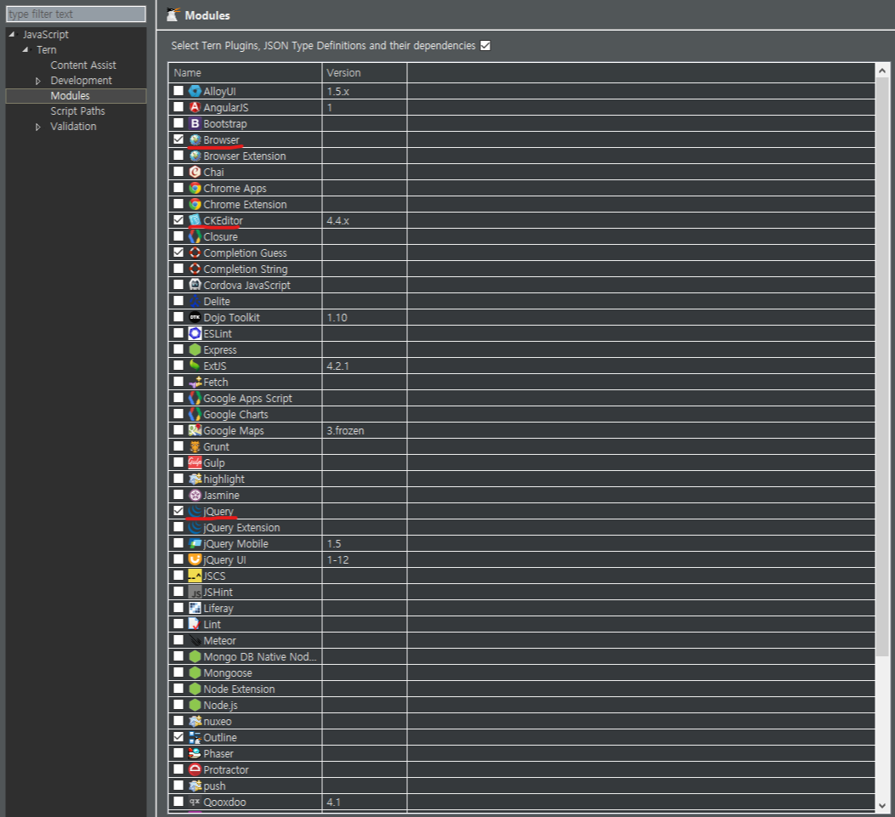Toggle the dependencies selection checkbox
This screenshot has height=817, width=895.
[x=485, y=46]
